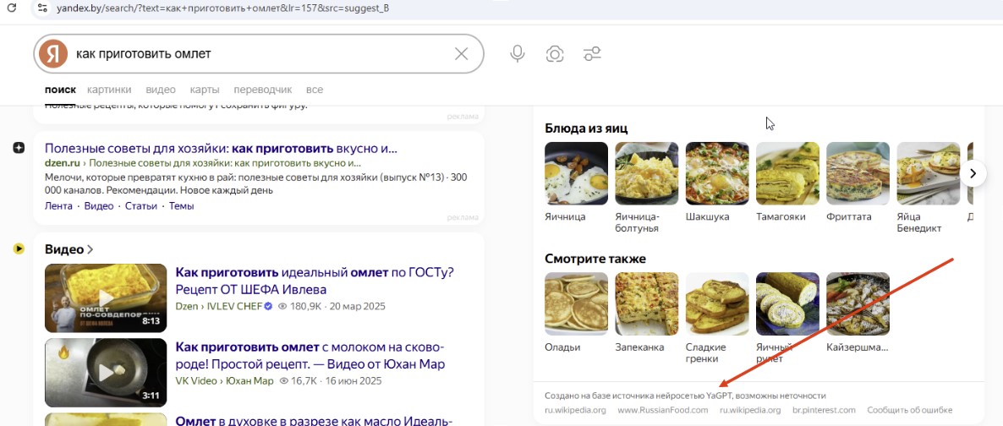The width and height of the screenshot is (1003, 426).
Task: Switch to the переводчик tab
Action: (x=262, y=90)
